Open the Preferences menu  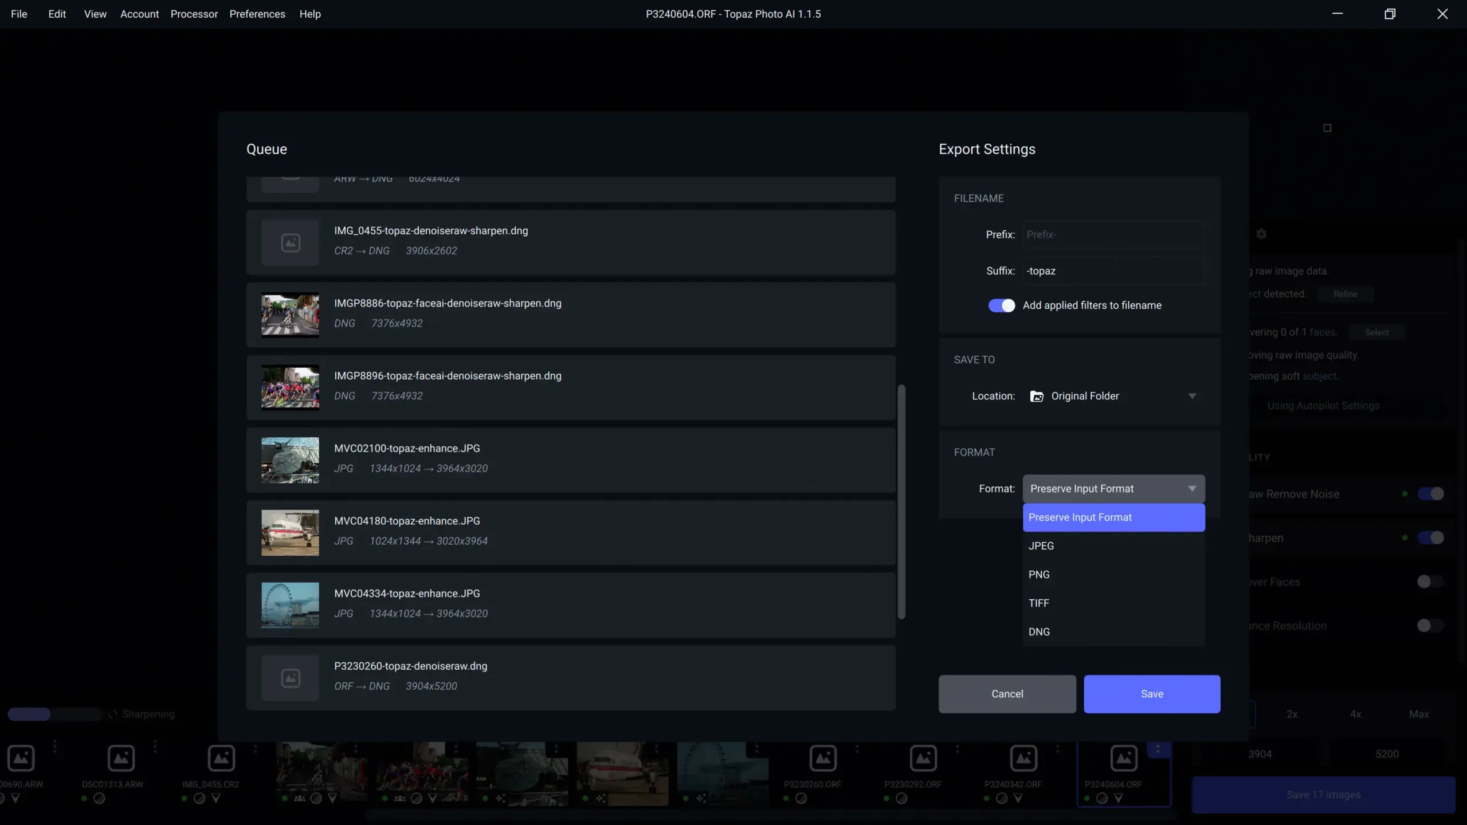point(257,14)
